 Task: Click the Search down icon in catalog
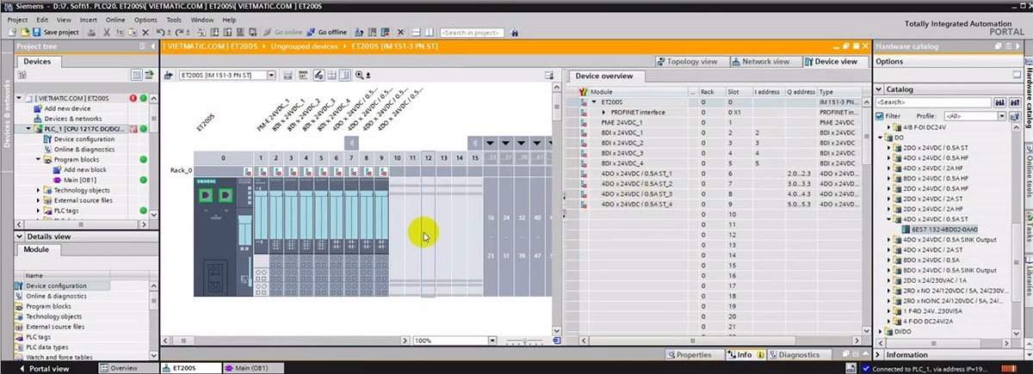coord(1001,102)
